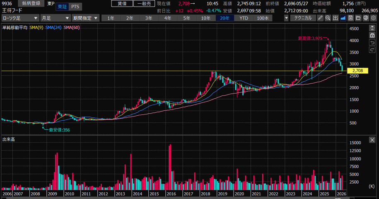Select the YTD period tab
Screen dimensions: 379x199
click(244, 18)
